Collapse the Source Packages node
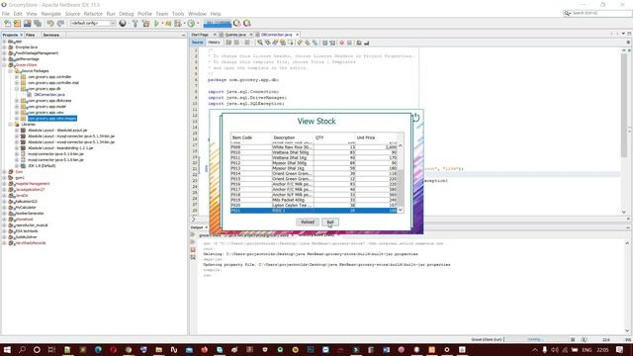The width and height of the screenshot is (633, 356). point(11,71)
